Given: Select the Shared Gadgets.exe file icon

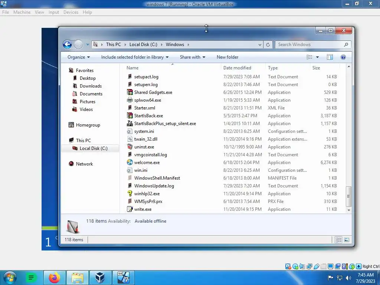Looking at the screenshot, I should pyautogui.click(x=130, y=92).
